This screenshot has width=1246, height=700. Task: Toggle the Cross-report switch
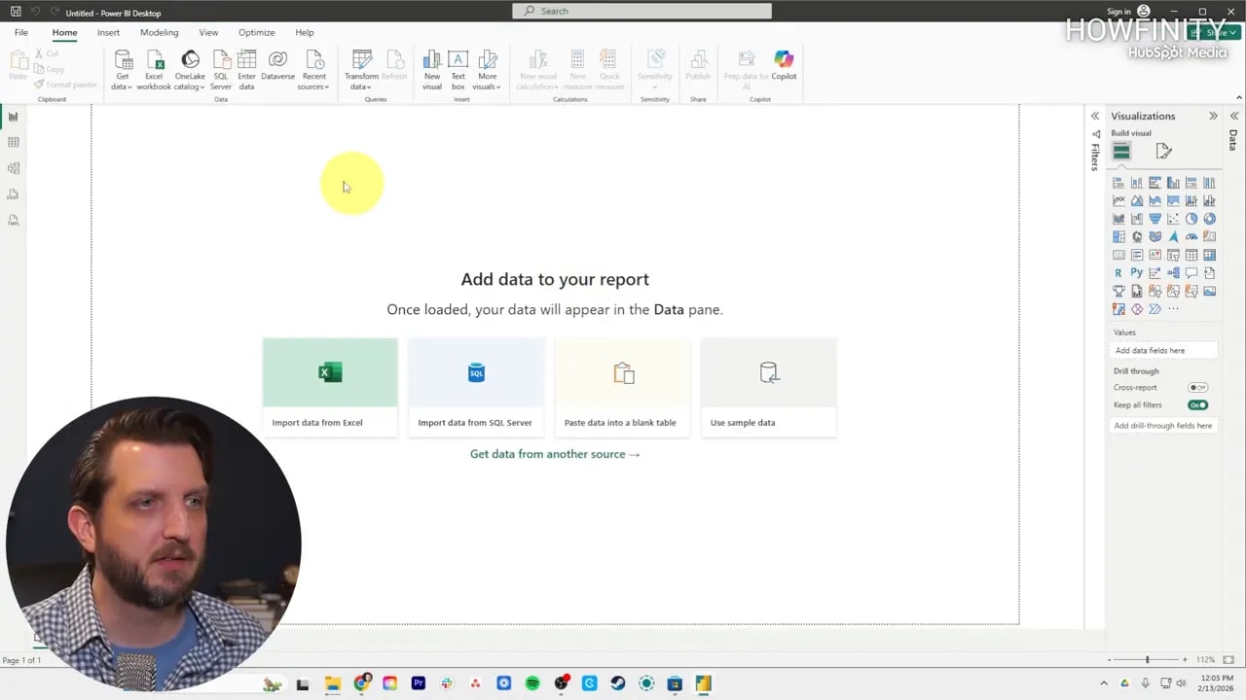[x=1197, y=387]
